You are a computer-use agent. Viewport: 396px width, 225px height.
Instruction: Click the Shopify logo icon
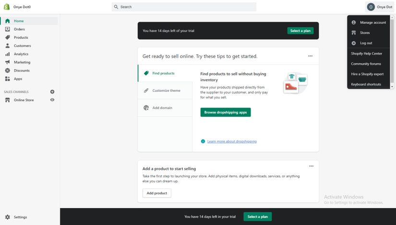click(x=7, y=7)
